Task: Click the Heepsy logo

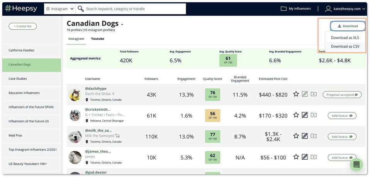Action: pos(21,8)
